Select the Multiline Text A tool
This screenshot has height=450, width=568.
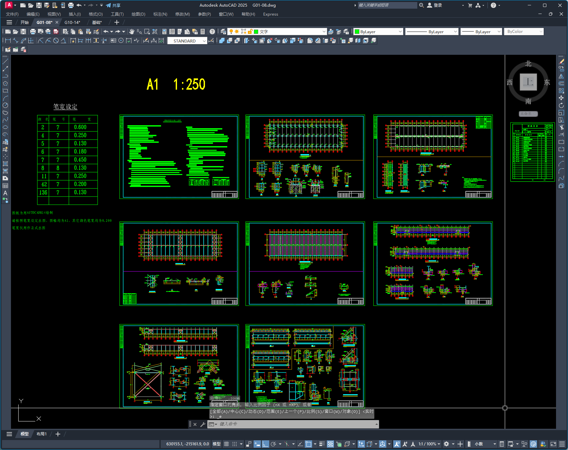5,193
